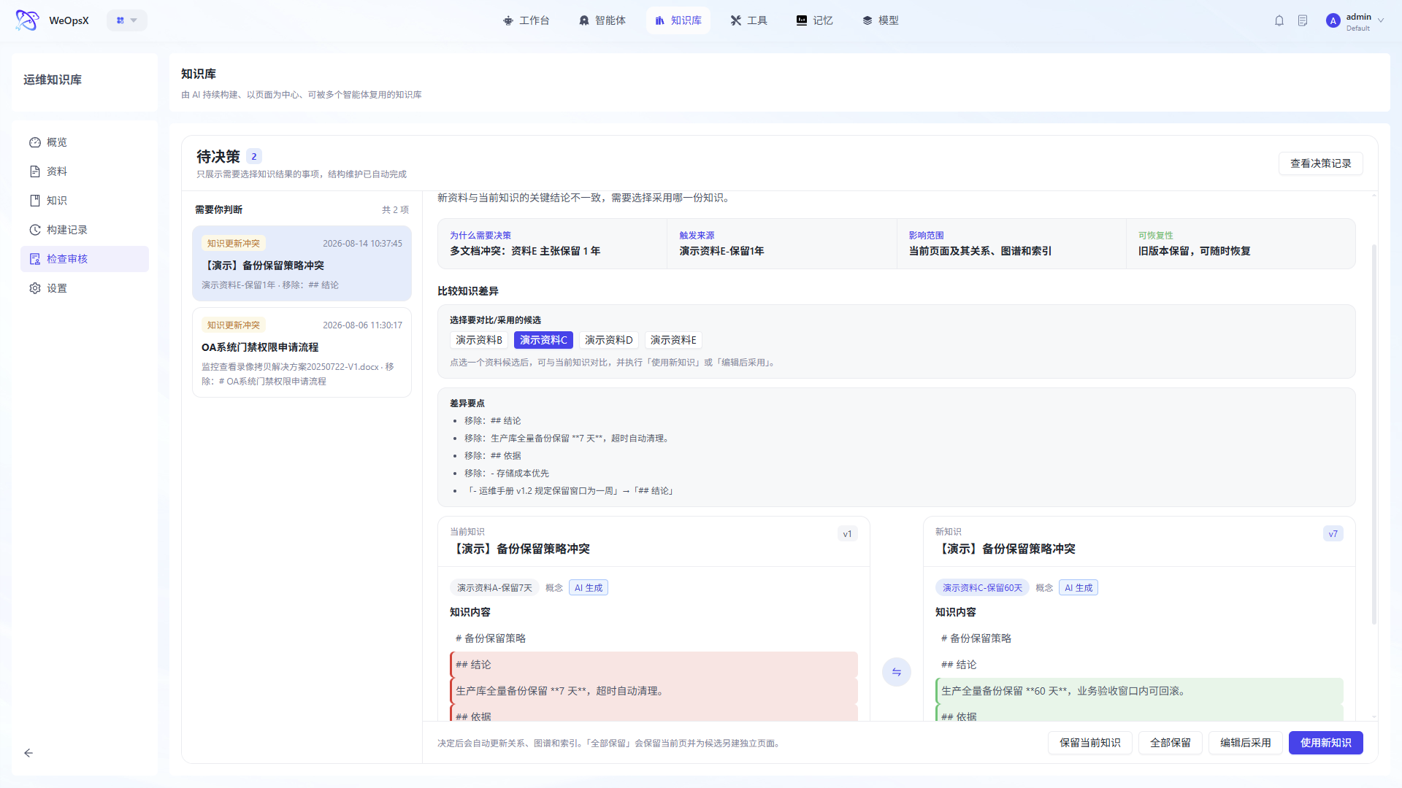Select the OA系统门禁权限申请流程 decision card
This screenshot has width=1402, height=788.
coord(302,352)
